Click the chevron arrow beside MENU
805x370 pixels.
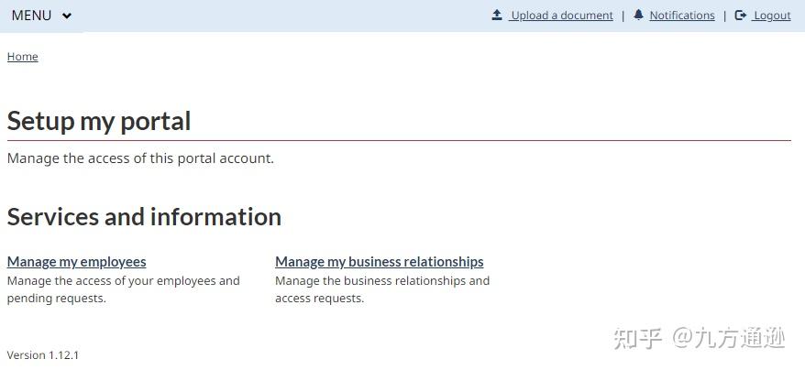[x=67, y=16]
